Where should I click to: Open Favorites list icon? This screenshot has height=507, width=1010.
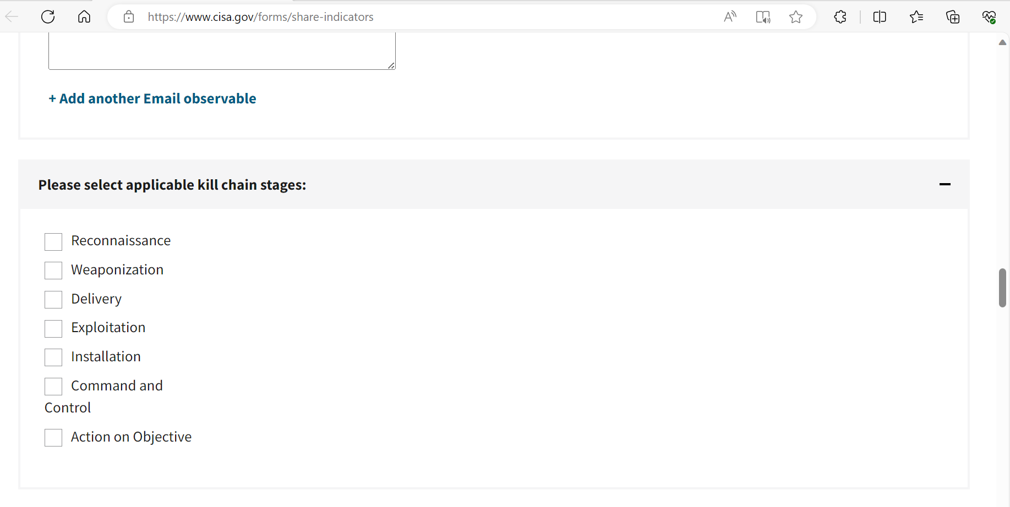[916, 17]
